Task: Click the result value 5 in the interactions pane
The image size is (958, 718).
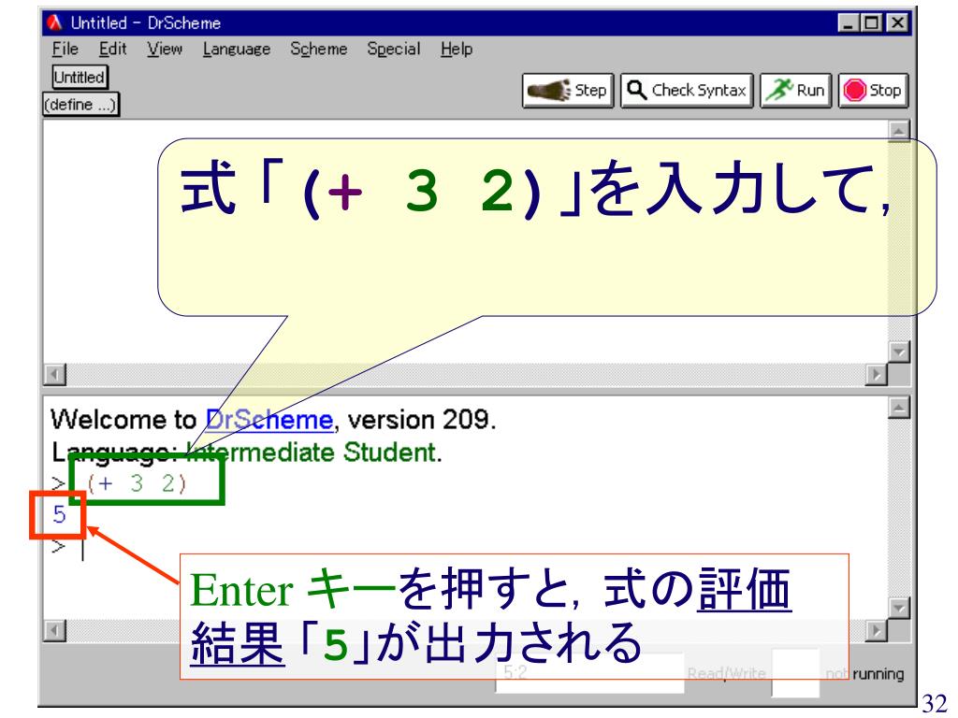Action: pyautogui.click(x=59, y=514)
